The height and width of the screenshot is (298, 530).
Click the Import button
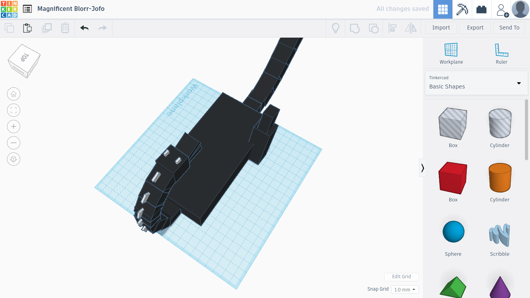click(x=441, y=28)
